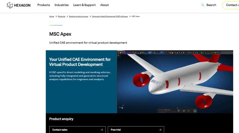Click the Unified CAE environment subtitle text

coord(88,43)
